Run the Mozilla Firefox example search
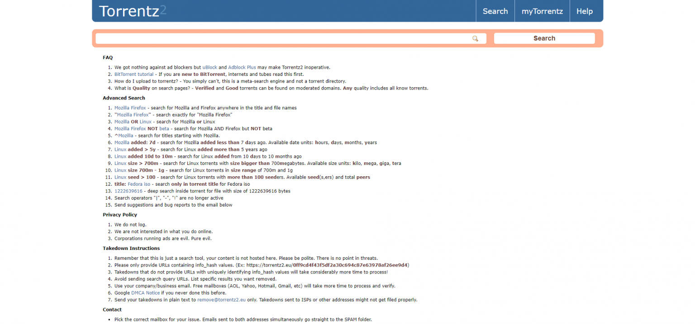 click(x=130, y=108)
